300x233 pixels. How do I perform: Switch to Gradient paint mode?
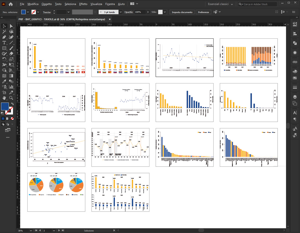[x=8, y=119]
